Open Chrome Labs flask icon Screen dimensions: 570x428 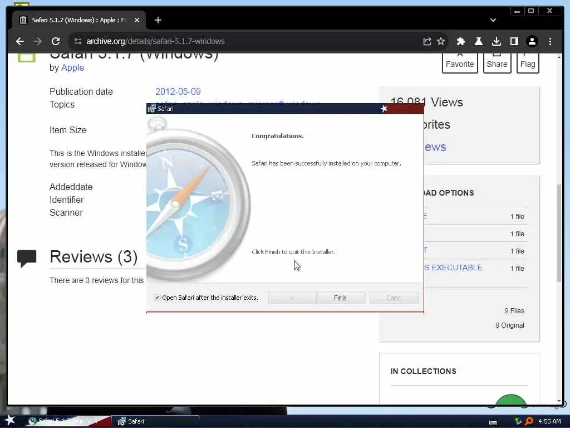[479, 41]
